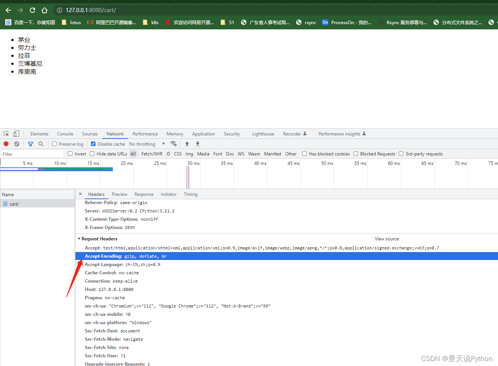Clear the network log
498x366 pixels.
pos(17,144)
